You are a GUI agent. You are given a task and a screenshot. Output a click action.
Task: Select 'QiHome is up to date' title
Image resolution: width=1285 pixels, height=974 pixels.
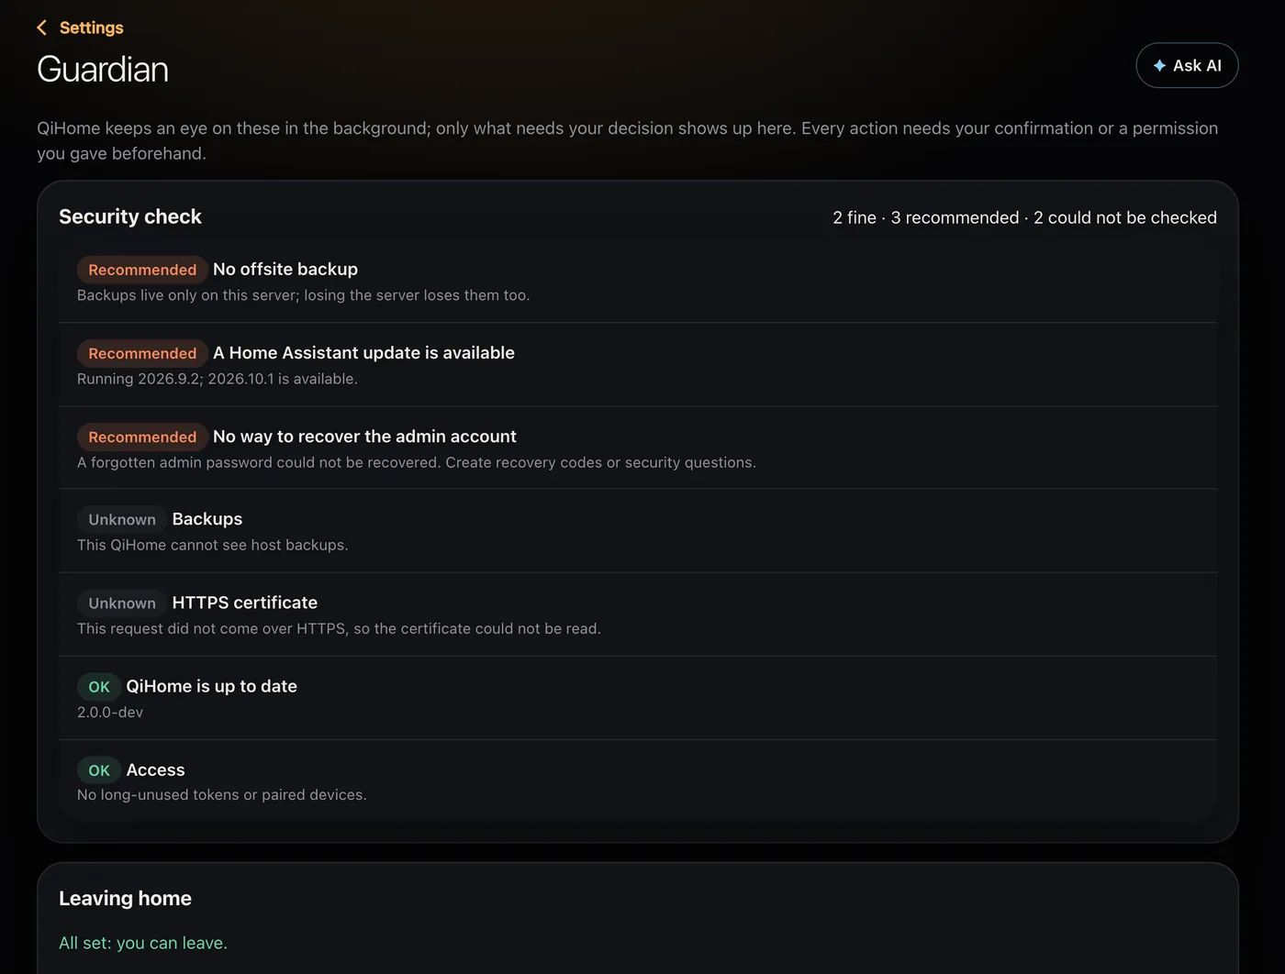point(212,686)
